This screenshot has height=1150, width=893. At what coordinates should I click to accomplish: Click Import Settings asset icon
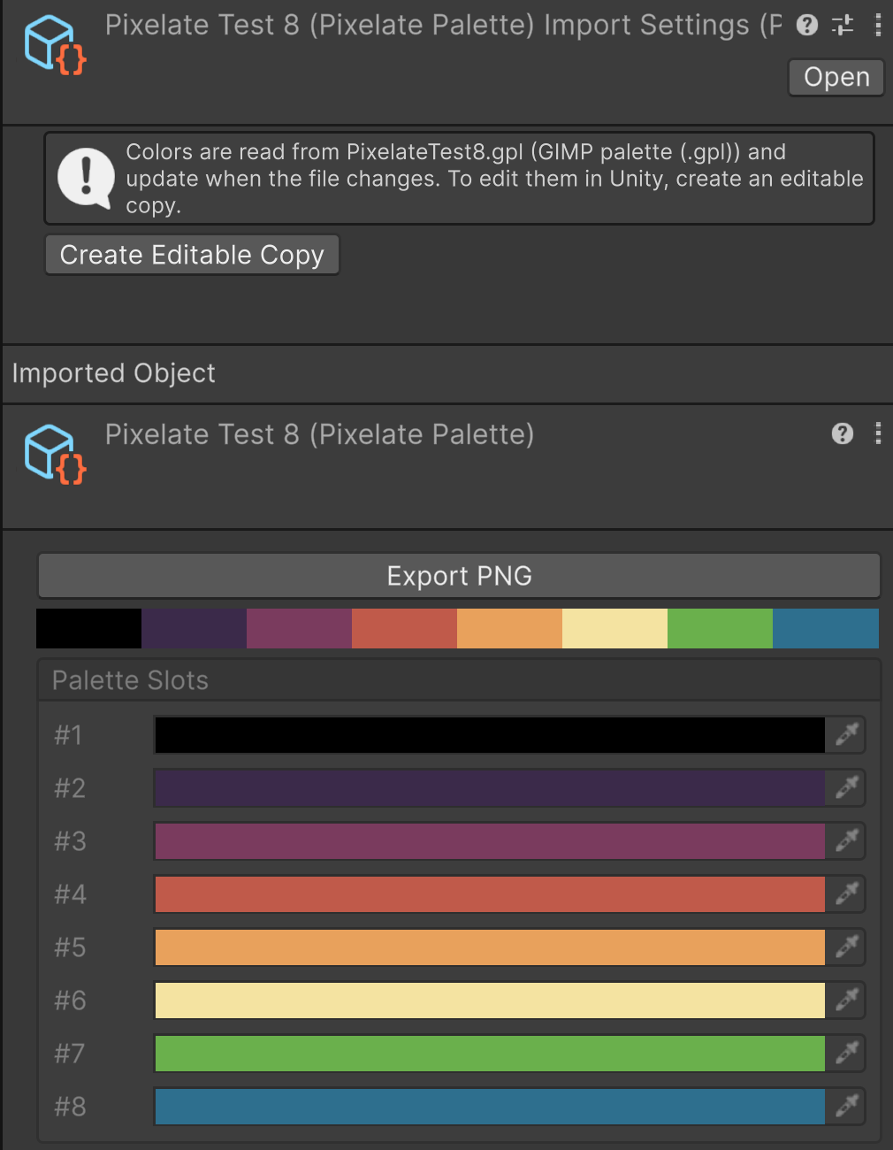[x=55, y=45]
